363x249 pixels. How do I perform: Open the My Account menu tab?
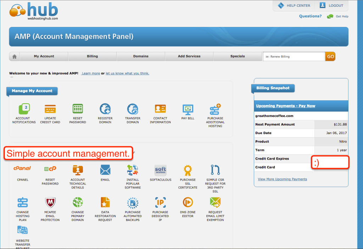tap(44, 56)
